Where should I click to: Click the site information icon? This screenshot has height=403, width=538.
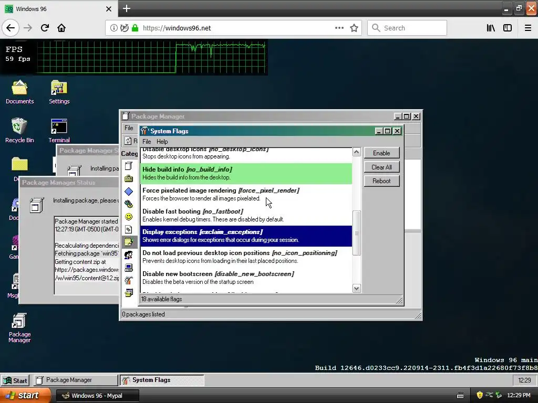point(113,28)
